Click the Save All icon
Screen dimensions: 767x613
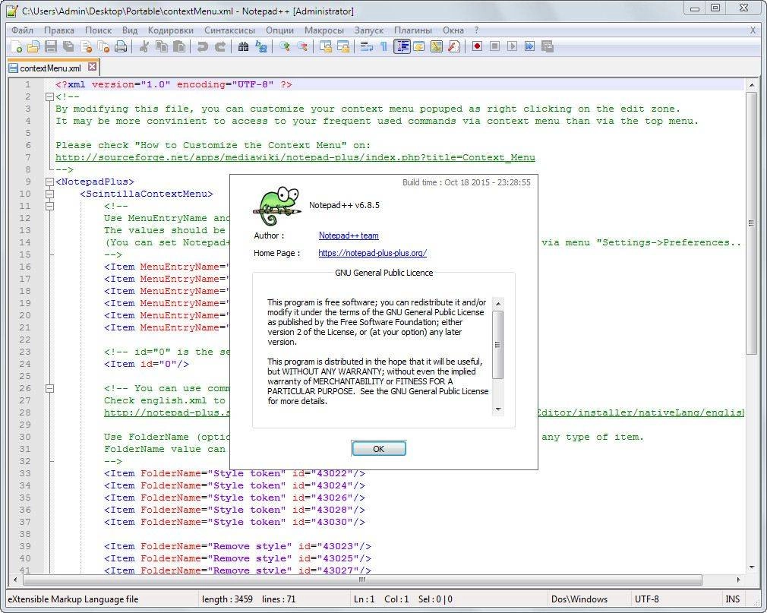tap(68, 46)
